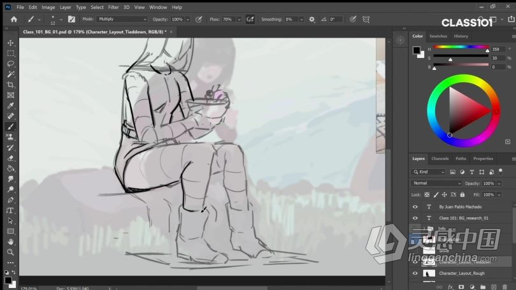Select the Clone Stamp tool

click(x=11, y=137)
